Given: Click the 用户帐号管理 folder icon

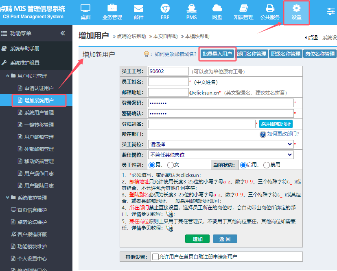Looking at the screenshot, I should 13,75.
